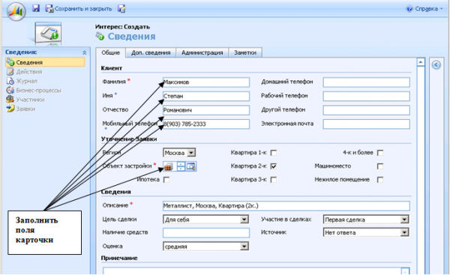450x275 pixels.
Task: Toggle the Нежилое помещение checkbox
Action: coord(380,180)
